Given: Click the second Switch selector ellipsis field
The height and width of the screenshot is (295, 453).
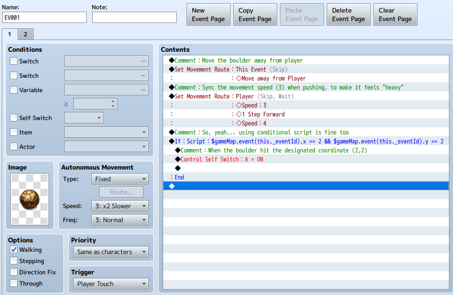Looking at the screenshot, I should point(107,76).
